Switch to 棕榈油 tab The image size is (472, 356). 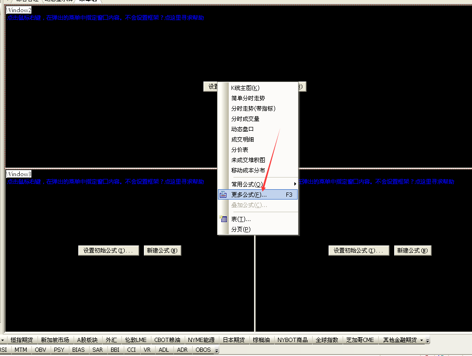pos(261,340)
